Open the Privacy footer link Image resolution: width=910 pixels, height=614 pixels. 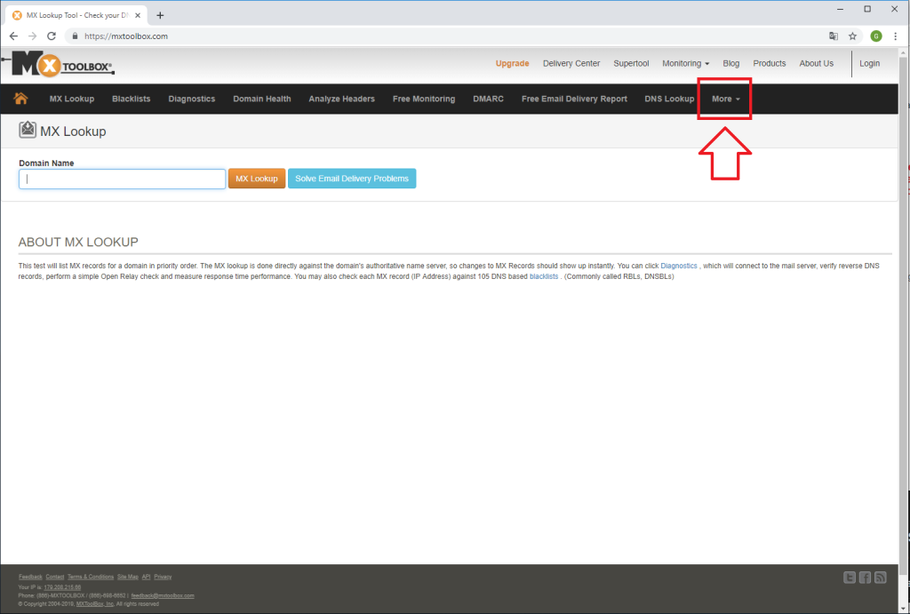coord(163,577)
